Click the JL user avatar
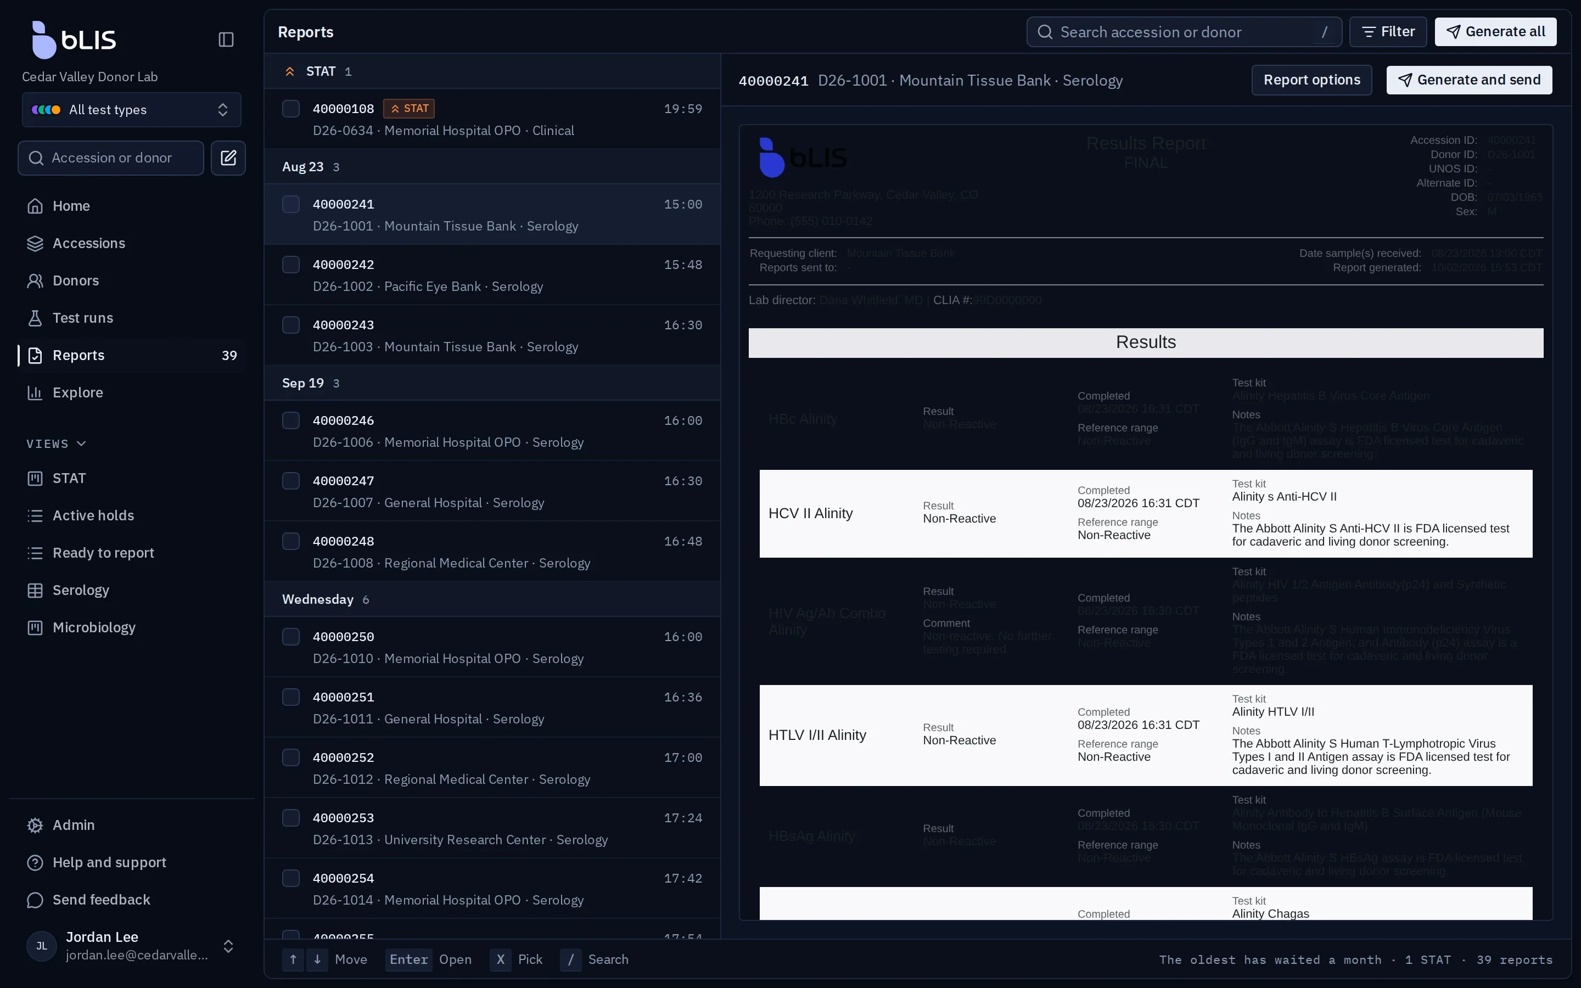 (x=41, y=946)
